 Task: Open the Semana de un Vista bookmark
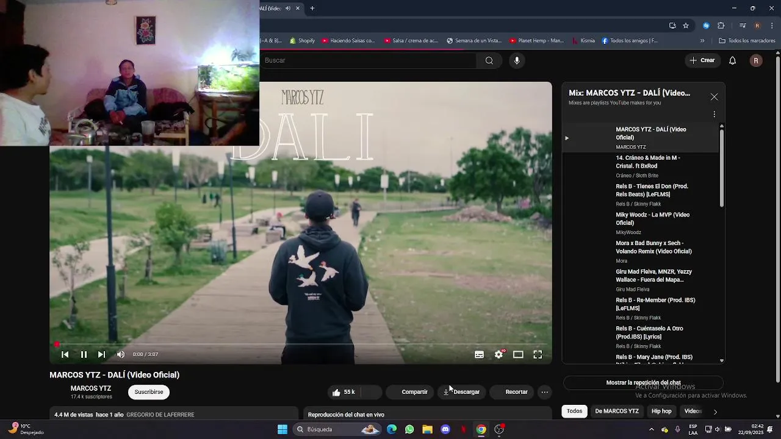[x=474, y=41]
